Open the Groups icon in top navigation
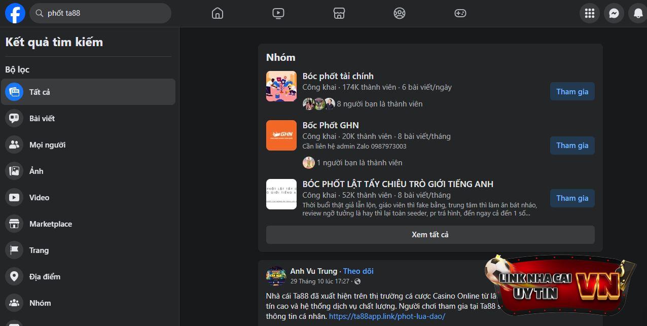 400,13
